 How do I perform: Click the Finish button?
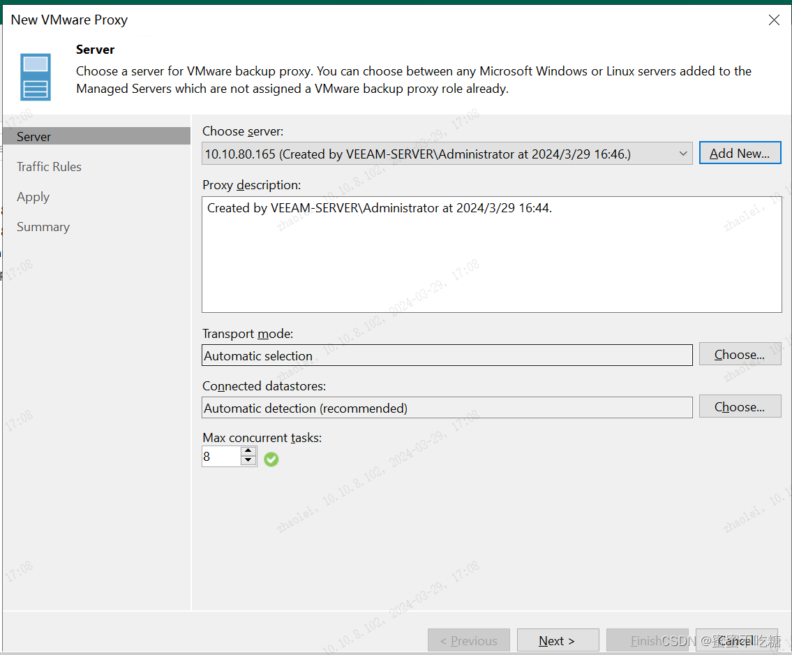click(x=647, y=640)
